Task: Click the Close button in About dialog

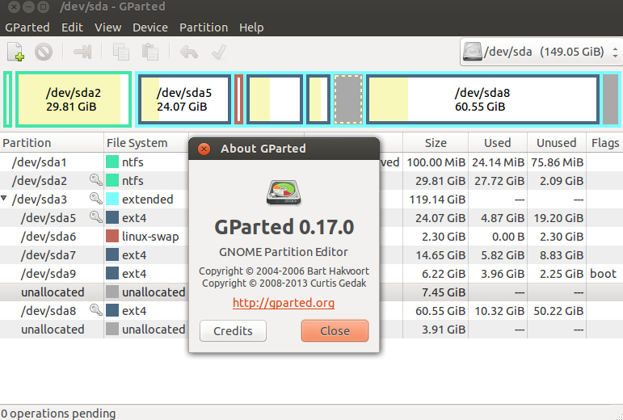Action: [335, 330]
